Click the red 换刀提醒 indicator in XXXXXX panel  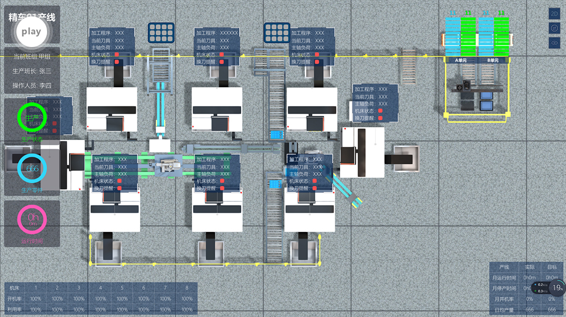[x=222, y=62]
